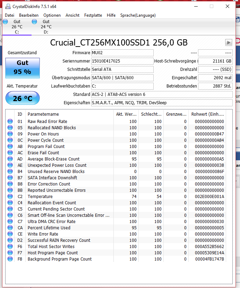Click the Host-Schreibvorgänge 21161 GB value
Screen dimensions: 240x288
[215, 61]
